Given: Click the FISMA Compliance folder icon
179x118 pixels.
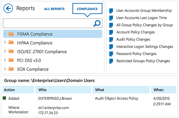Looking at the screenshot, I should click(11, 34).
